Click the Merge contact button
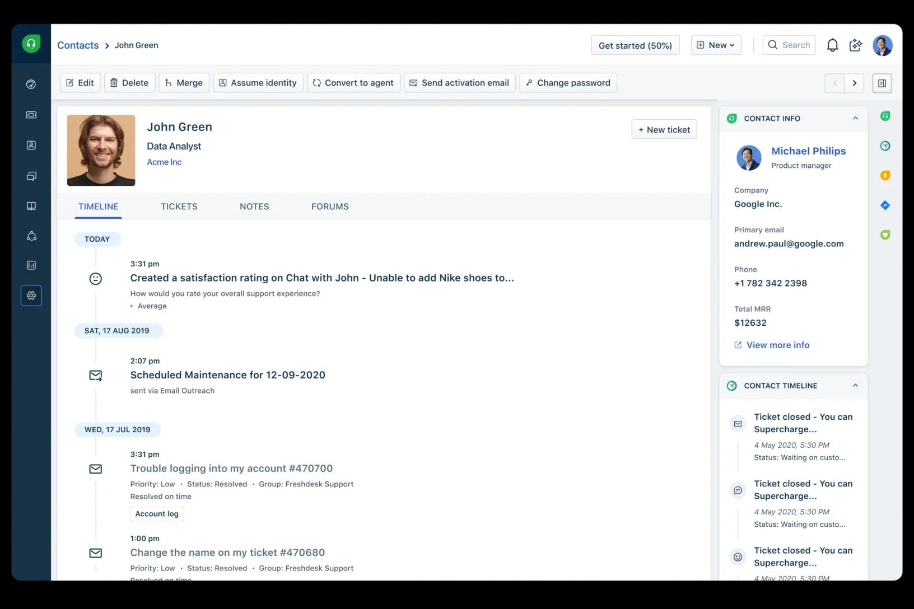 coord(184,83)
